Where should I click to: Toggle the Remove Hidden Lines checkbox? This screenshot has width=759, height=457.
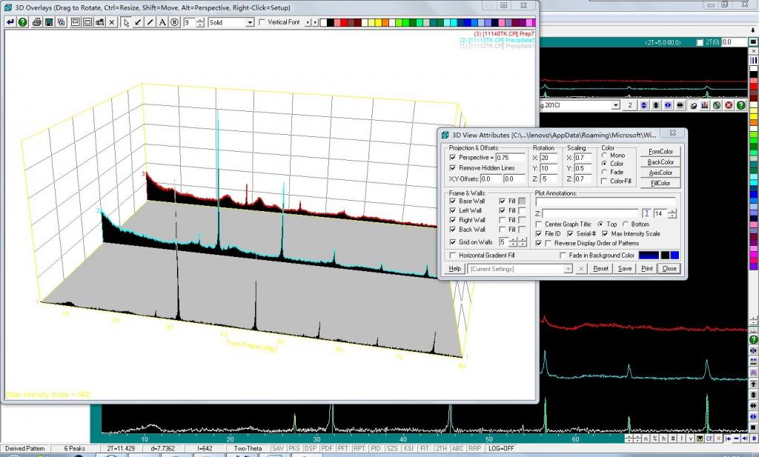pyautogui.click(x=453, y=168)
